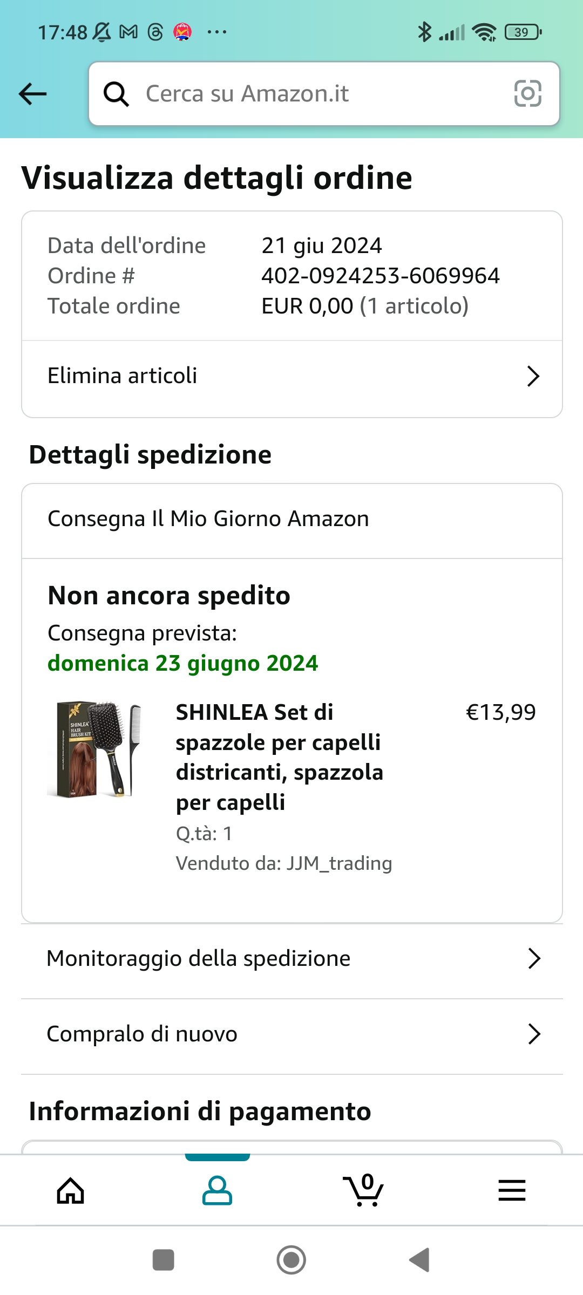583x1295 pixels.
Task: Tap Android home circle button
Action: point(291,1260)
